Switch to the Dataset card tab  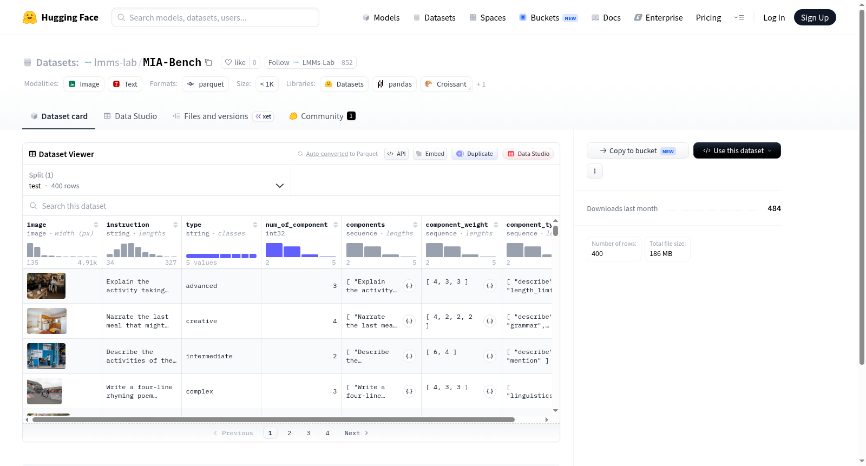click(58, 116)
